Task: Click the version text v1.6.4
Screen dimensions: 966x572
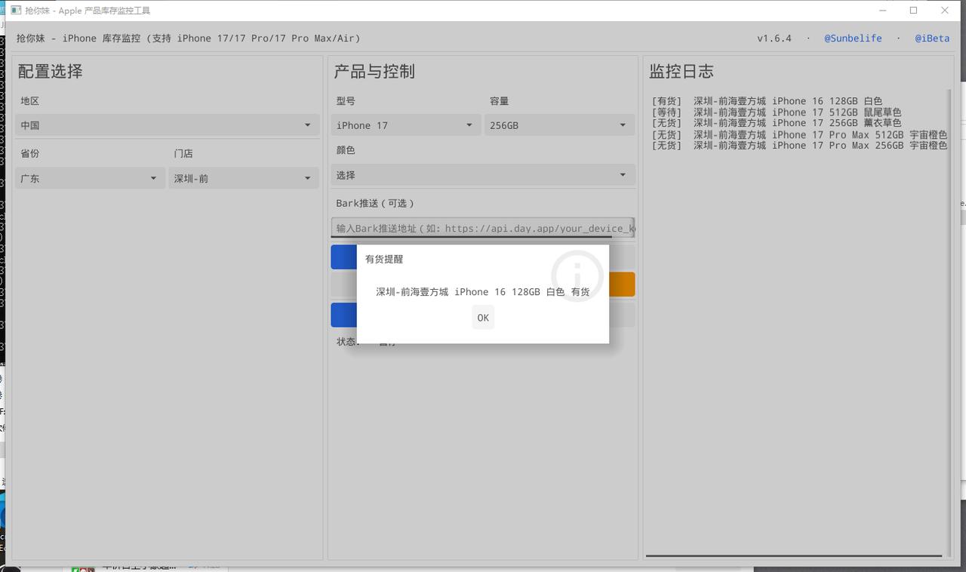Action: (774, 38)
